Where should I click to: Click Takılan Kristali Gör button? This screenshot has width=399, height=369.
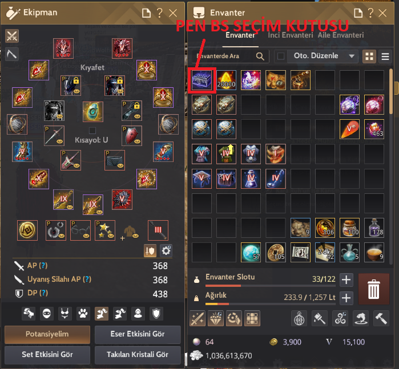[138, 355]
